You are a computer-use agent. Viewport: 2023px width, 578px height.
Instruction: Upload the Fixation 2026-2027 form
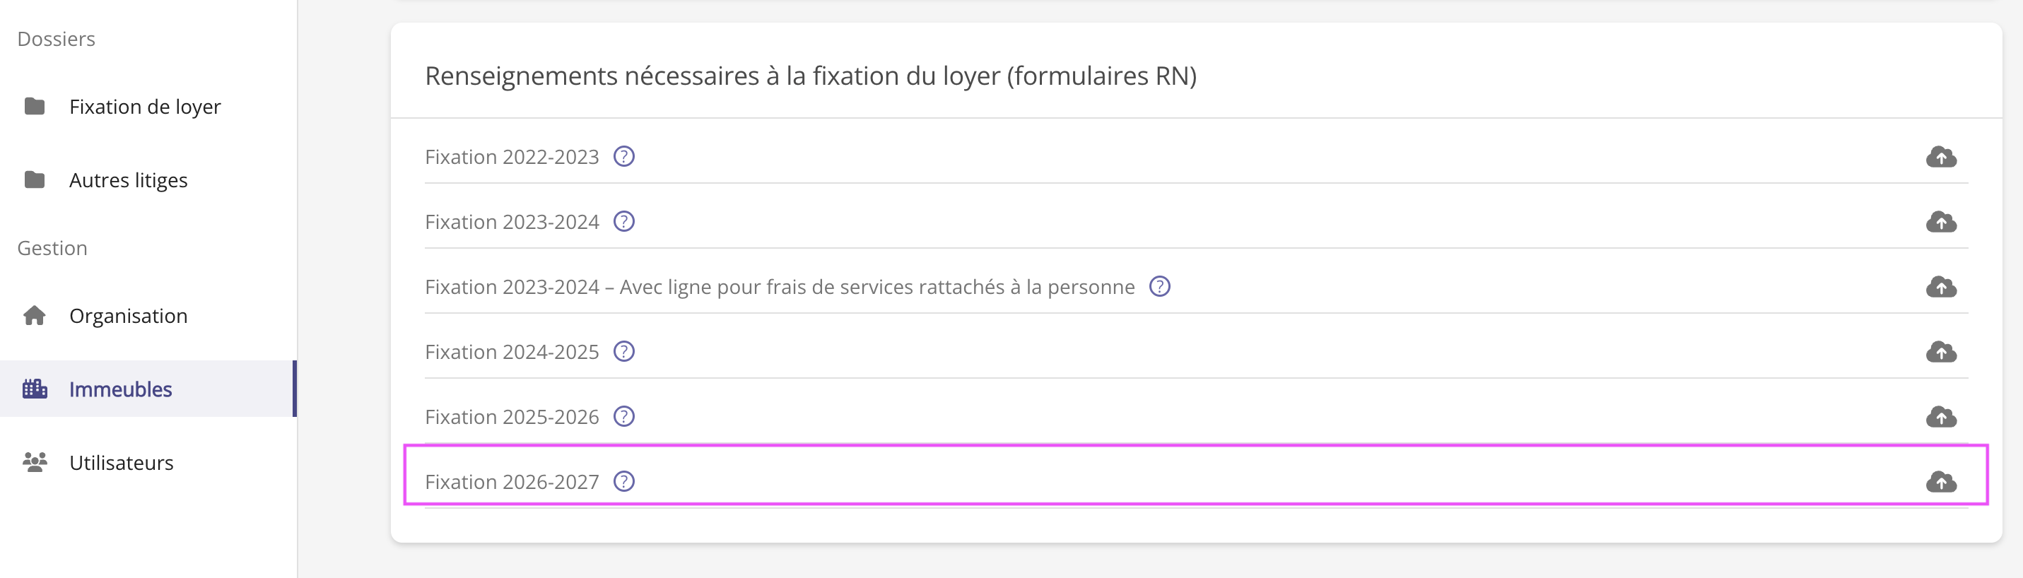(x=1940, y=481)
